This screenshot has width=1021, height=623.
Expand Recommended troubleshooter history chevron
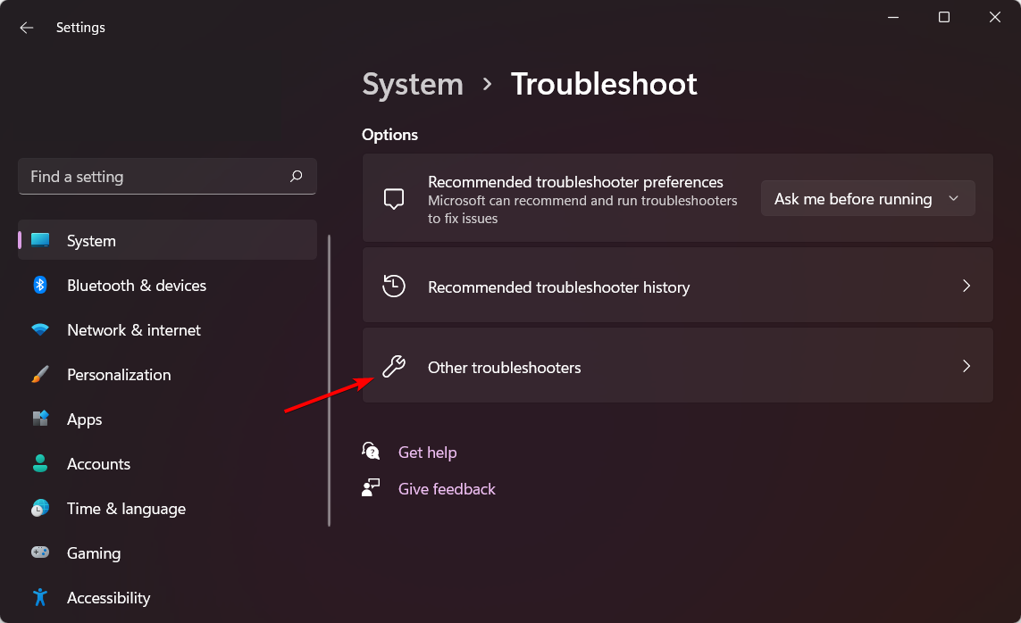point(967,287)
